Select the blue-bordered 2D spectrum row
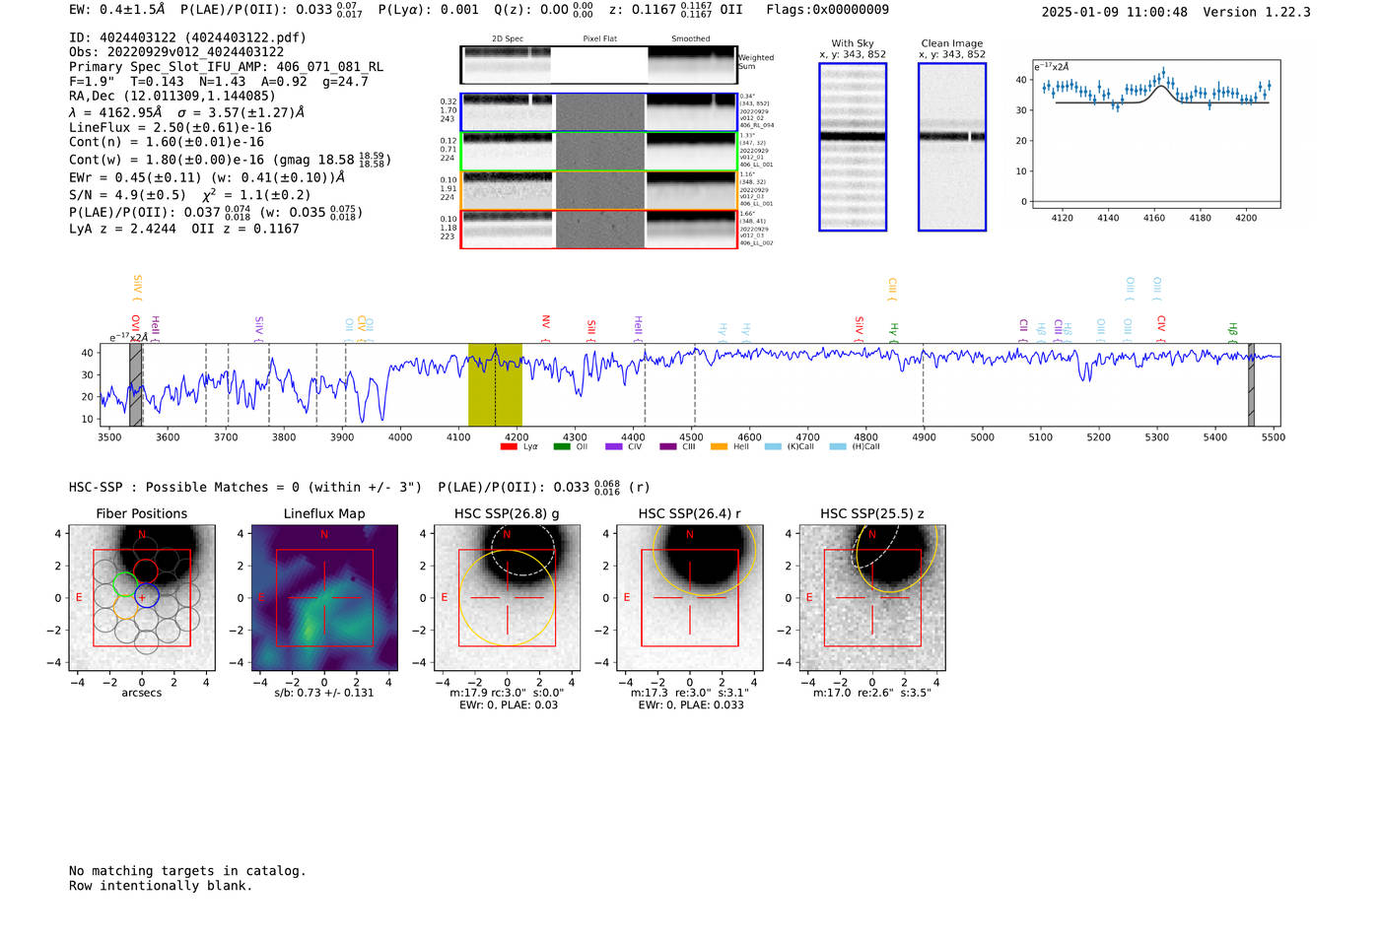Viewport: 1380px width, 939px height. point(599,112)
